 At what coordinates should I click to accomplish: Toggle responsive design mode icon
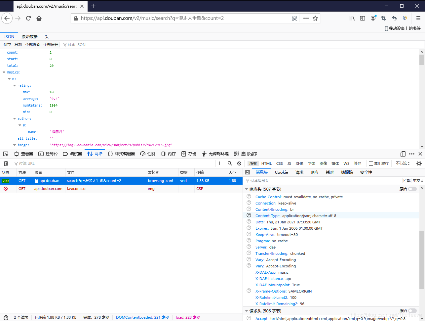coord(403,154)
